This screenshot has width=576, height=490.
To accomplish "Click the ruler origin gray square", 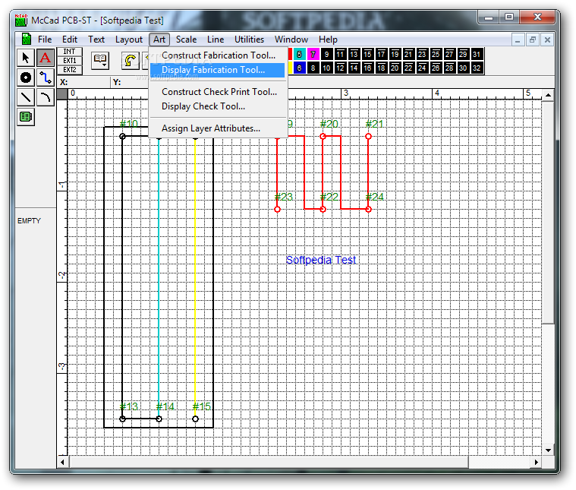I will [x=62, y=93].
